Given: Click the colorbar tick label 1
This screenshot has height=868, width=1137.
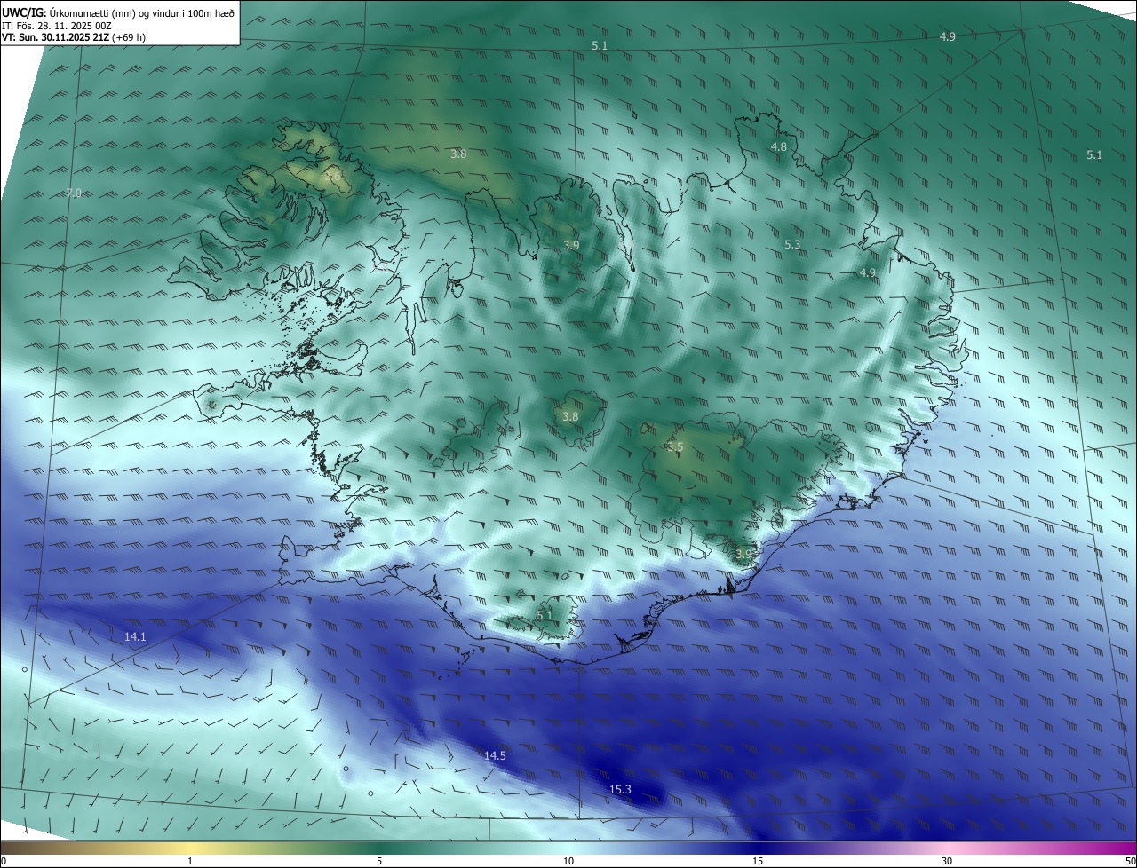Looking at the screenshot, I should [x=190, y=861].
